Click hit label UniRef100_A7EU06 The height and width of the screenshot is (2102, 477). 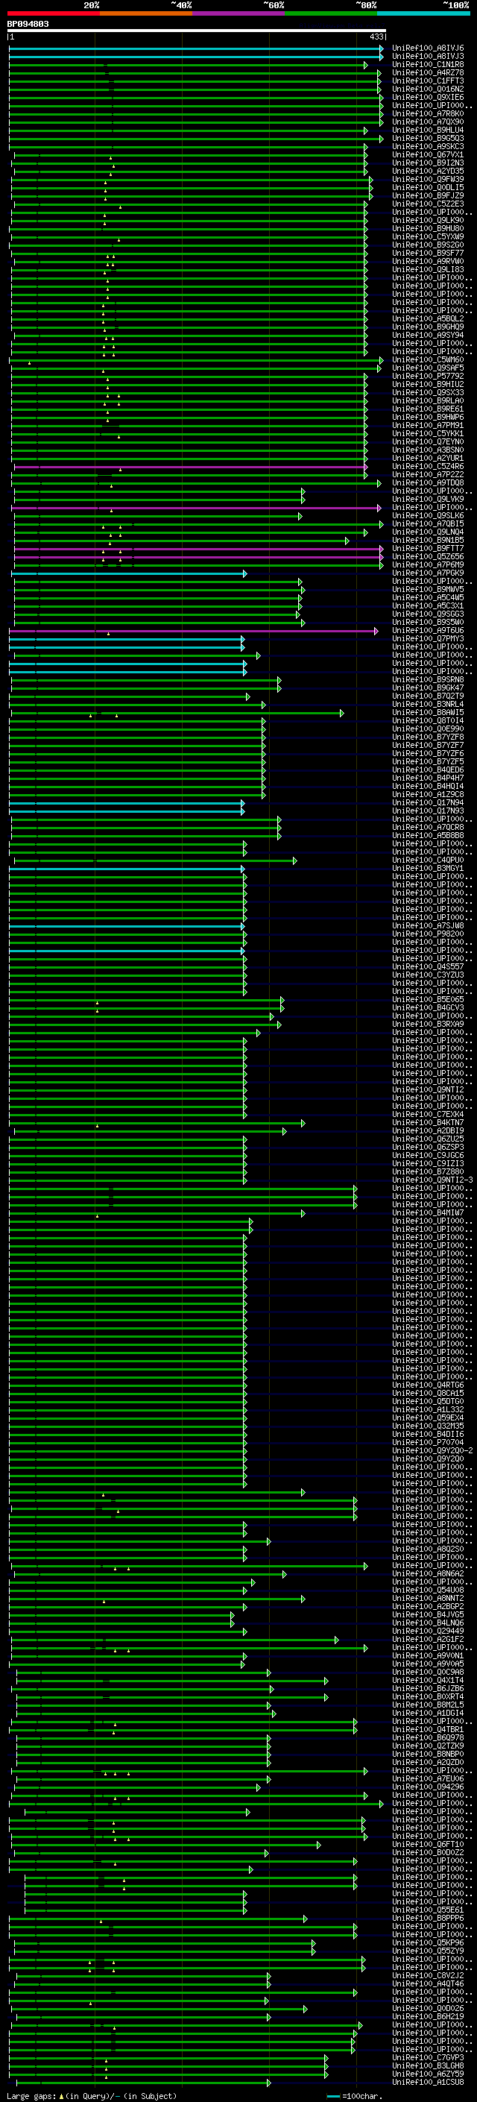click(x=428, y=1779)
